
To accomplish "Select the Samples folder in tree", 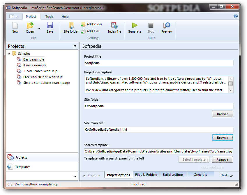I will tap(24, 54).
